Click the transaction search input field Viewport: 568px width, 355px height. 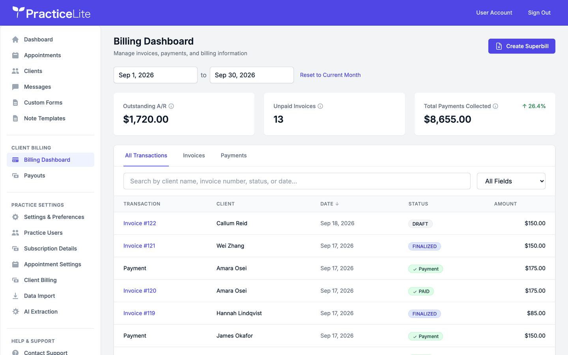(297, 181)
